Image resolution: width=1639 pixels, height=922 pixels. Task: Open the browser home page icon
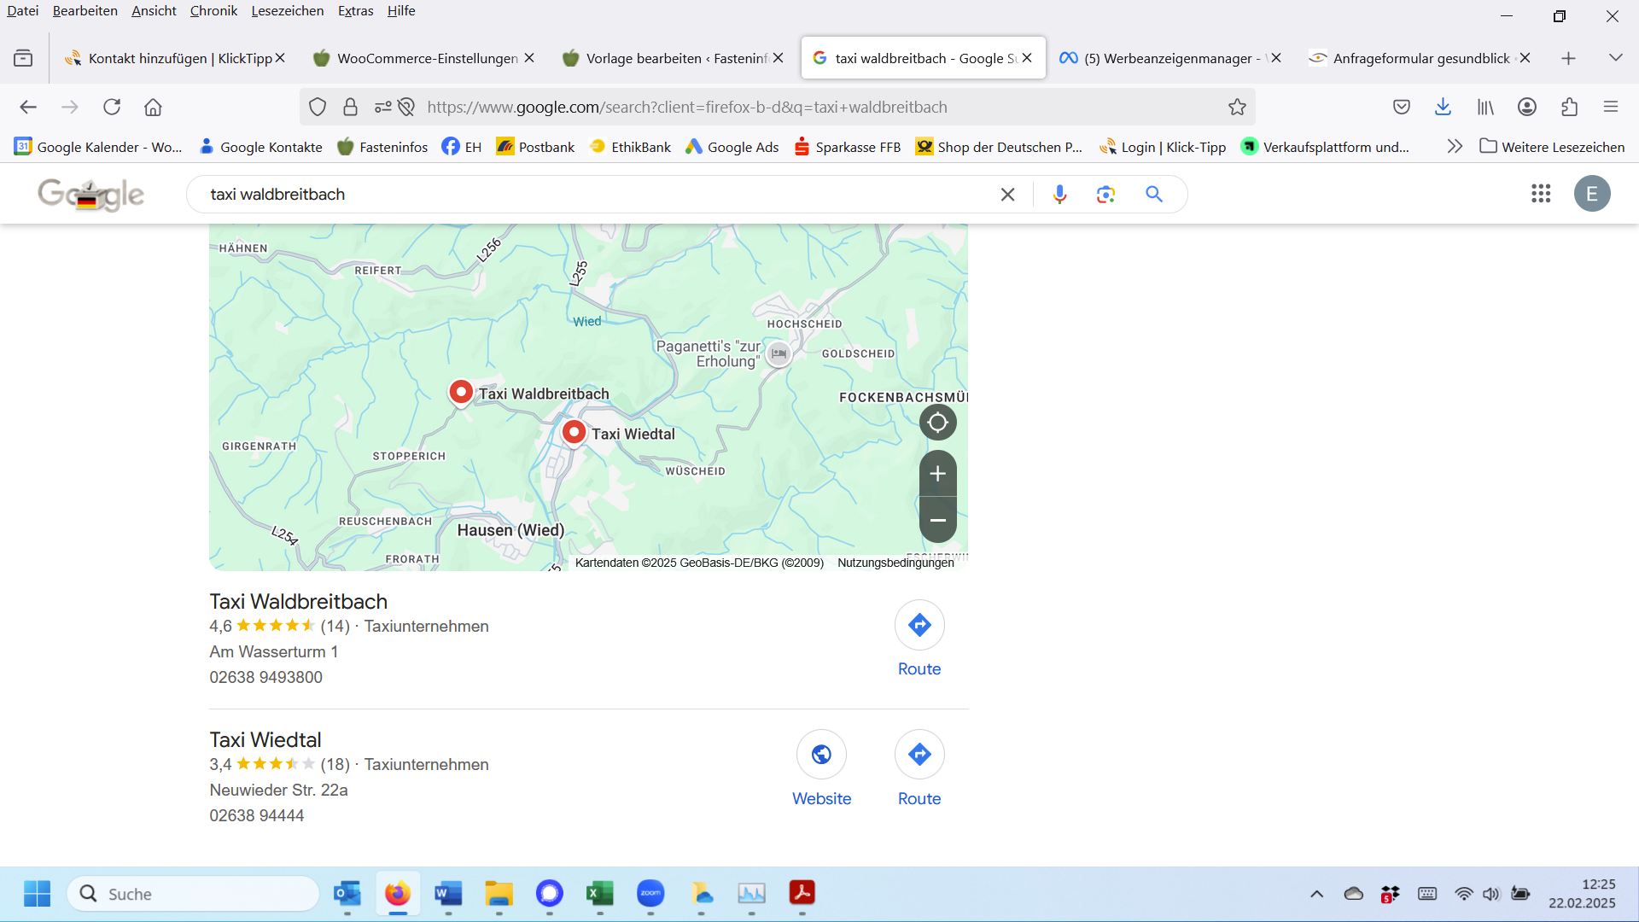(153, 107)
